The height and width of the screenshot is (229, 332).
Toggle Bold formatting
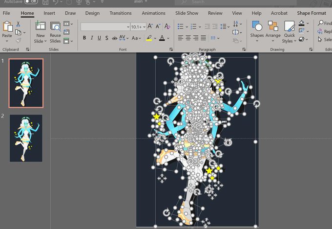tap(84, 38)
